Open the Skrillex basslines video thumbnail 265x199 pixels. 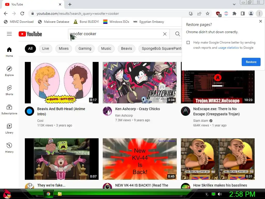[x=218, y=159]
